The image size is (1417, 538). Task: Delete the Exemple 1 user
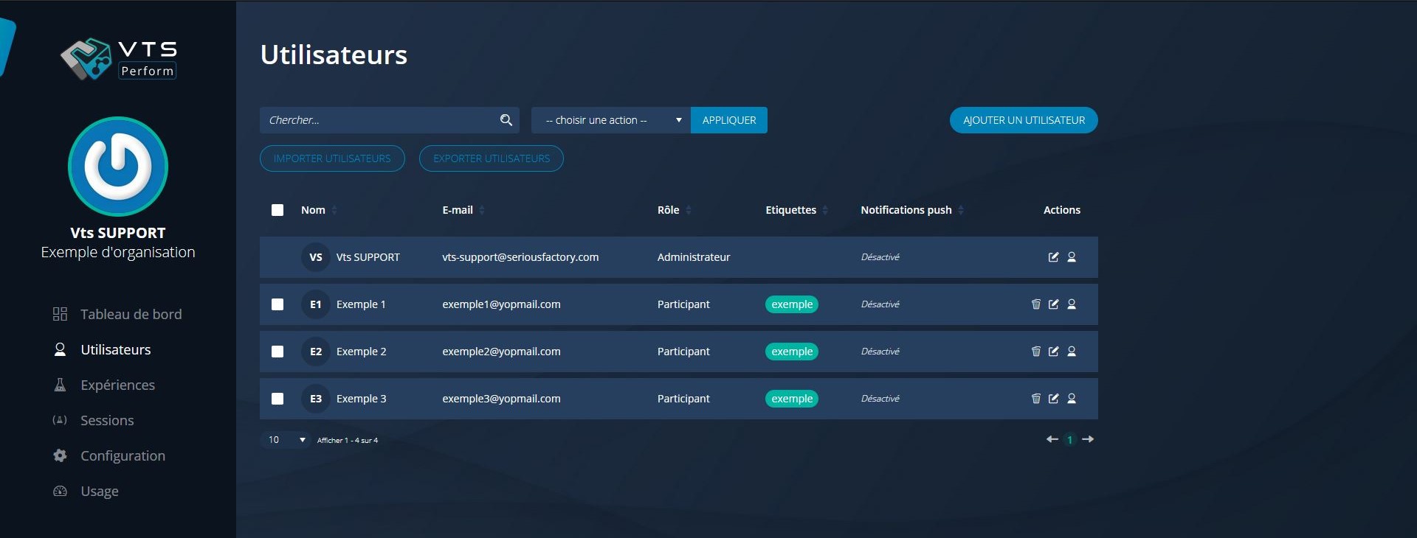(x=1036, y=304)
